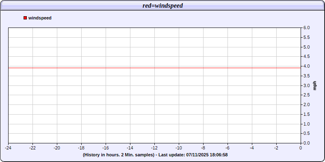This screenshot has width=325, height=162.
Task: Click the mph y-axis unit label
Action: pyautogui.click(x=314, y=85)
